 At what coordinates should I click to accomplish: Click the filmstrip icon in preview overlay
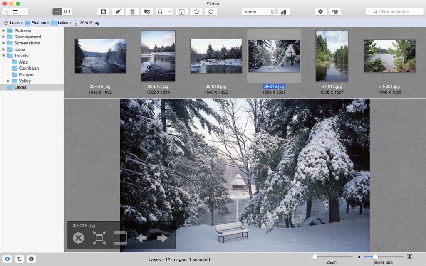(x=120, y=238)
